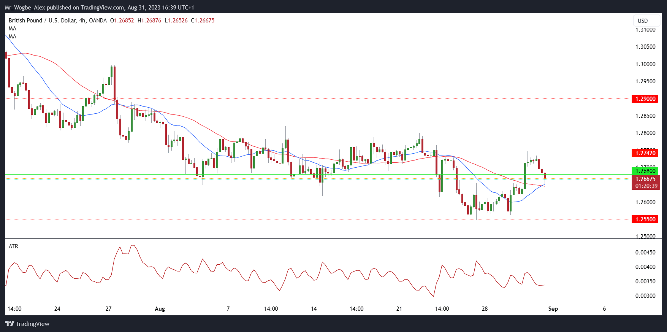Click the 6 date on time axis
Image resolution: width=667 pixels, height=332 pixels.
pyautogui.click(x=604, y=309)
